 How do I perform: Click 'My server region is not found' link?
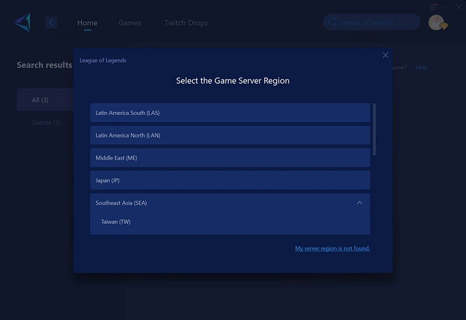[x=333, y=248]
